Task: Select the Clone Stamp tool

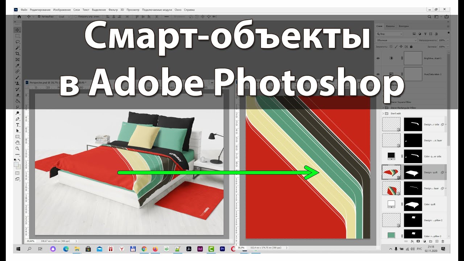Action: (17, 83)
